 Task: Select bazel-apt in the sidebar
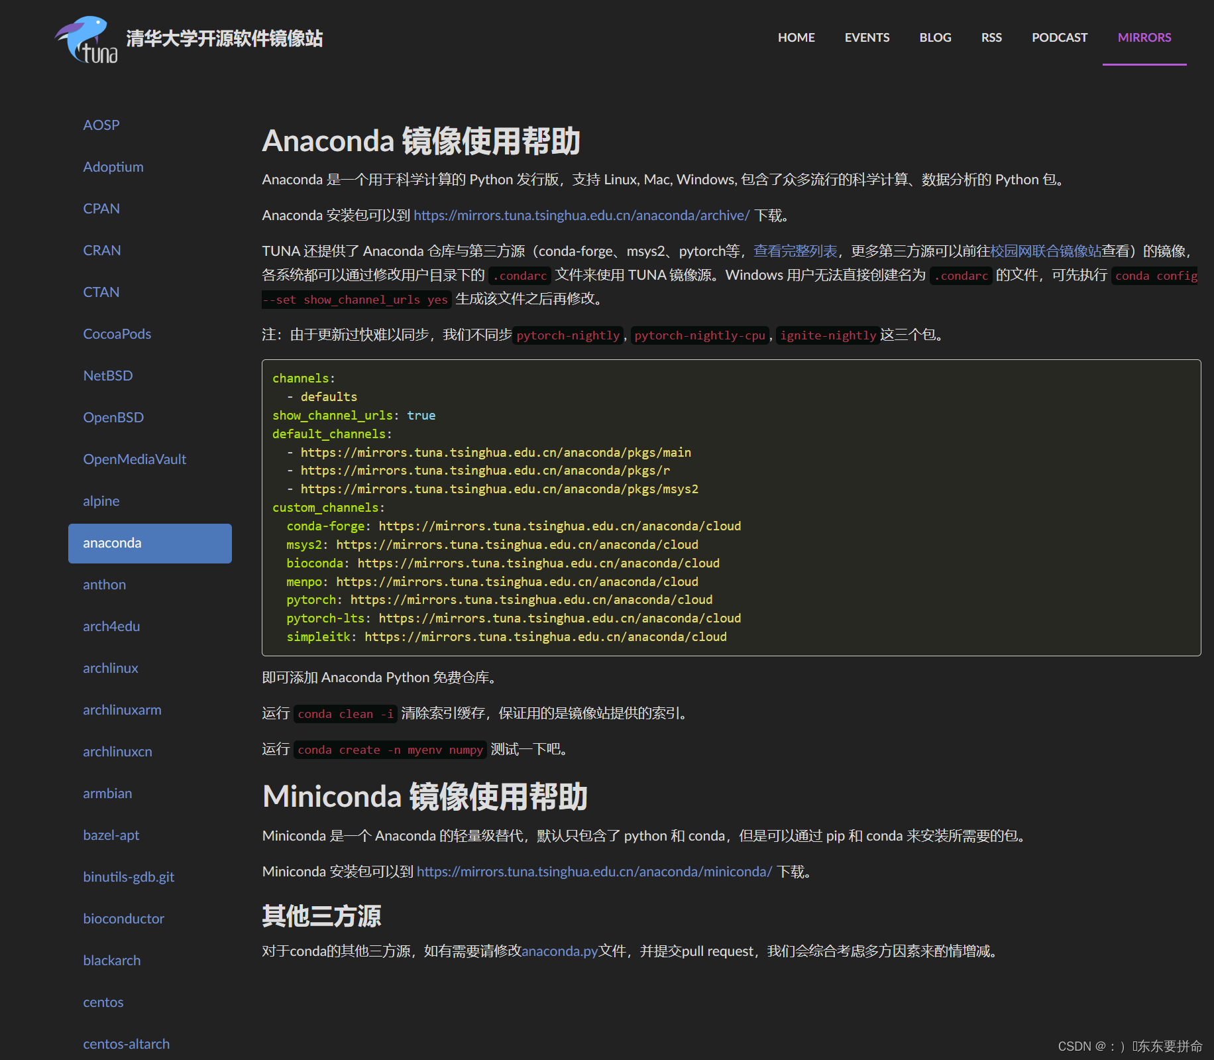click(x=111, y=835)
